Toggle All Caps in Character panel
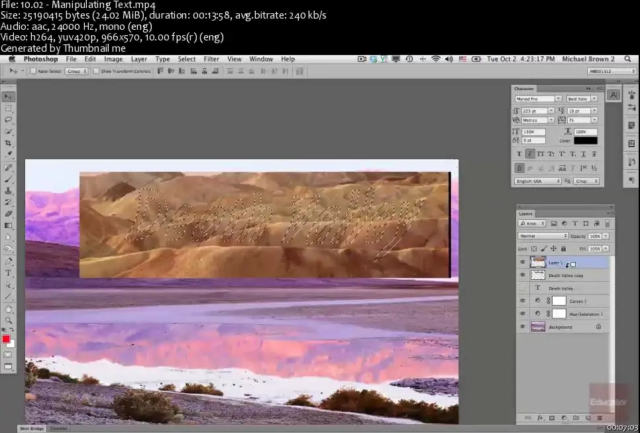640x433 pixels. pyautogui.click(x=541, y=154)
